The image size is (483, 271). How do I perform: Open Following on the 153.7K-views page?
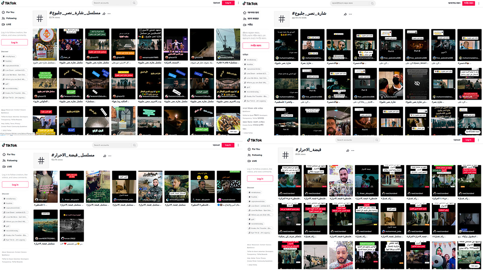(x=9, y=160)
